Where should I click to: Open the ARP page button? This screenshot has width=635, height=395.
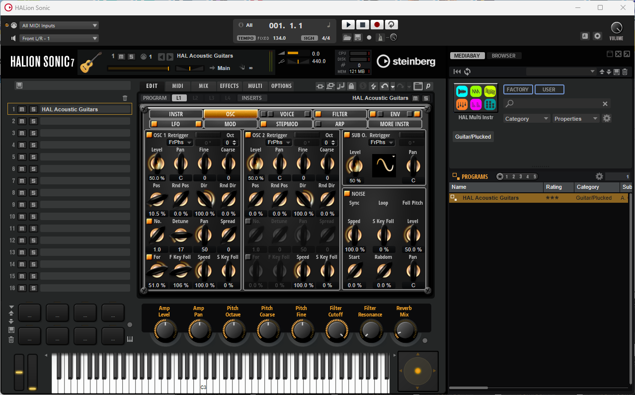pyautogui.click(x=340, y=124)
